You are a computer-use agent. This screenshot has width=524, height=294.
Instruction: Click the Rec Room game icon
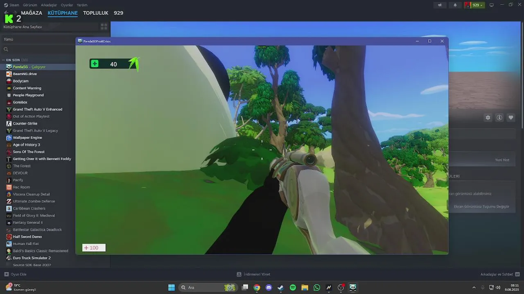9,187
